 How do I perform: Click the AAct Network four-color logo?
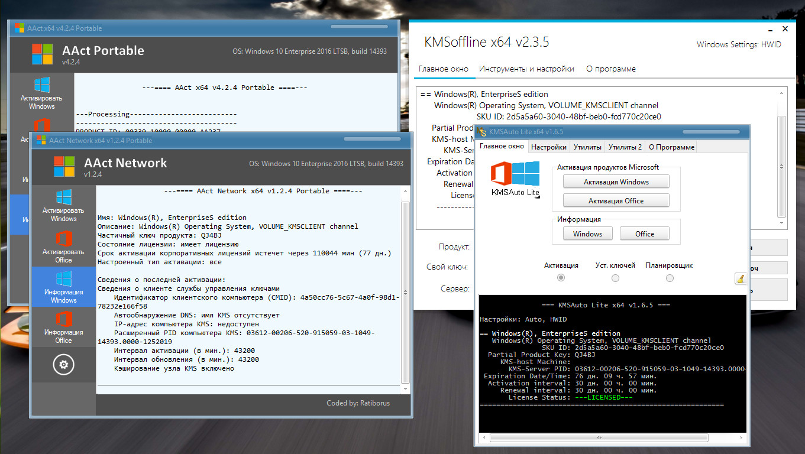(64, 166)
